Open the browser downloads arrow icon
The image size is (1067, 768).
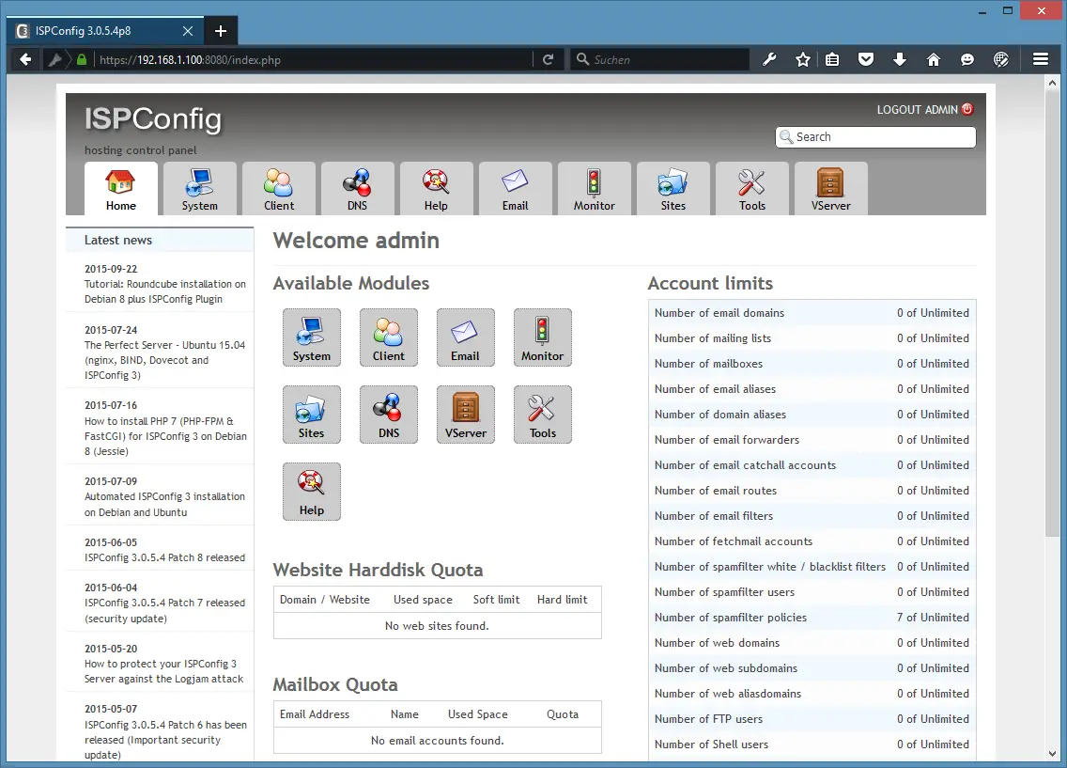900,60
